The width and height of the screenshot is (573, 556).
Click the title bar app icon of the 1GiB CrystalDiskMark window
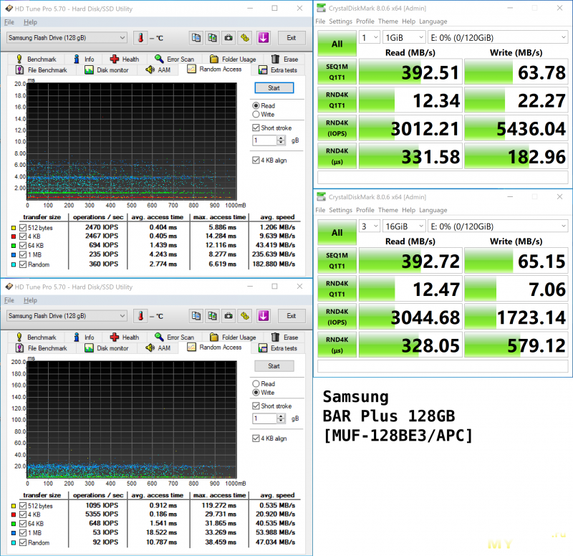coord(321,8)
